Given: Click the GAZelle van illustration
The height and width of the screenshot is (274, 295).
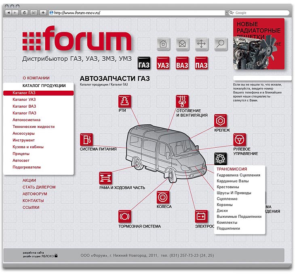Looking at the screenshot, I should click(x=166, y=153).
